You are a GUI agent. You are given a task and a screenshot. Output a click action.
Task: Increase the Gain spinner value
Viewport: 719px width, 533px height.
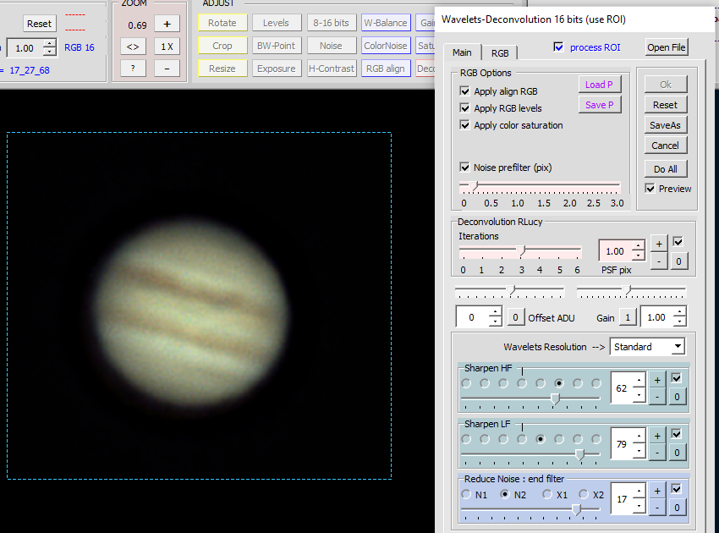[x=680, y=312]
